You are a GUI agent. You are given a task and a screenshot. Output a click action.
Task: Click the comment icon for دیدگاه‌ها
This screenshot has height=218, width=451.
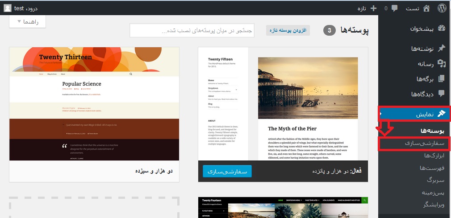pos(441,94)
